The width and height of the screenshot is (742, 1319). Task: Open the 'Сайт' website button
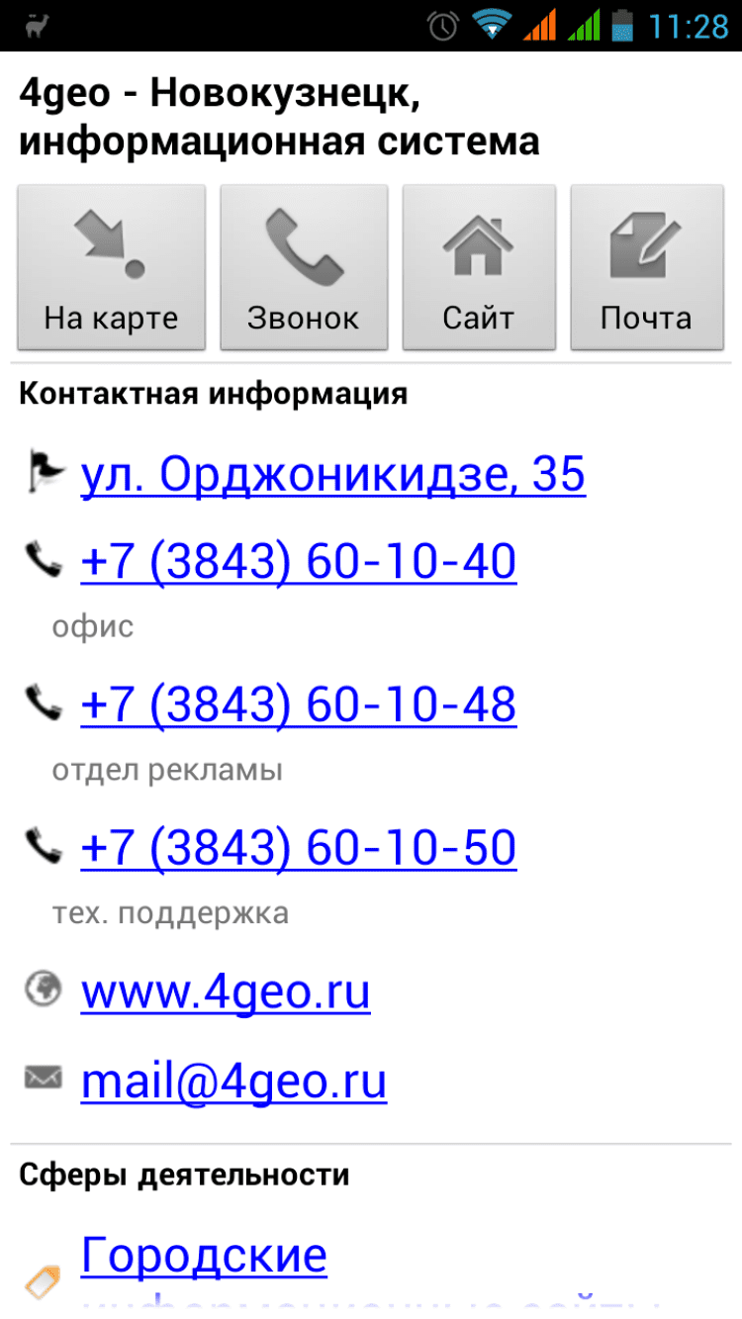coord(479,267)
